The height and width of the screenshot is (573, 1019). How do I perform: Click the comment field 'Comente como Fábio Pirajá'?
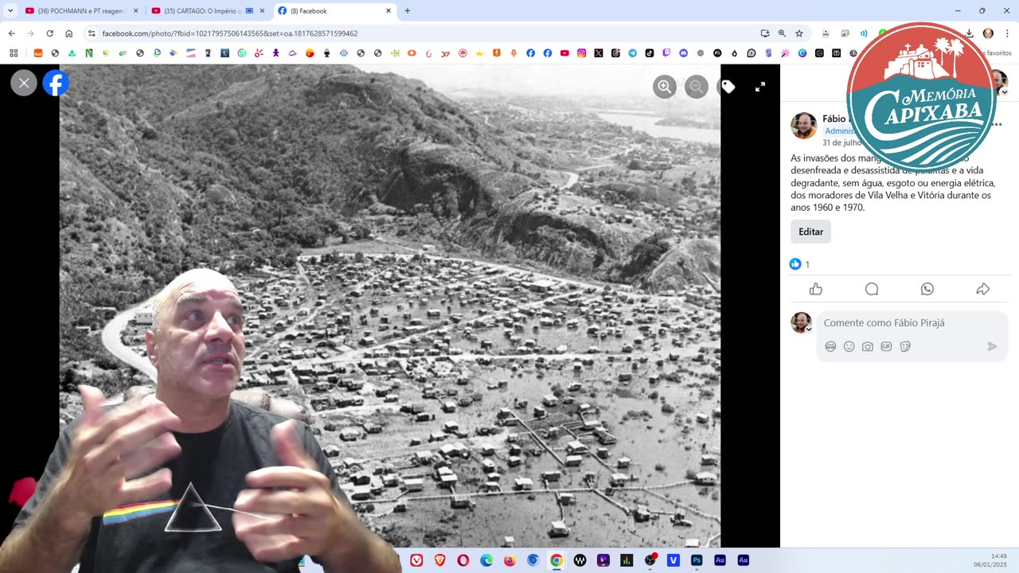point(912,323)
